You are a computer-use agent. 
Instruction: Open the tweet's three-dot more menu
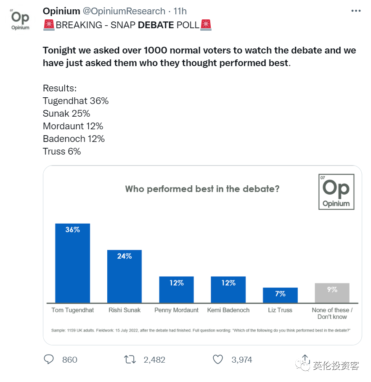[x=356, y=11]
